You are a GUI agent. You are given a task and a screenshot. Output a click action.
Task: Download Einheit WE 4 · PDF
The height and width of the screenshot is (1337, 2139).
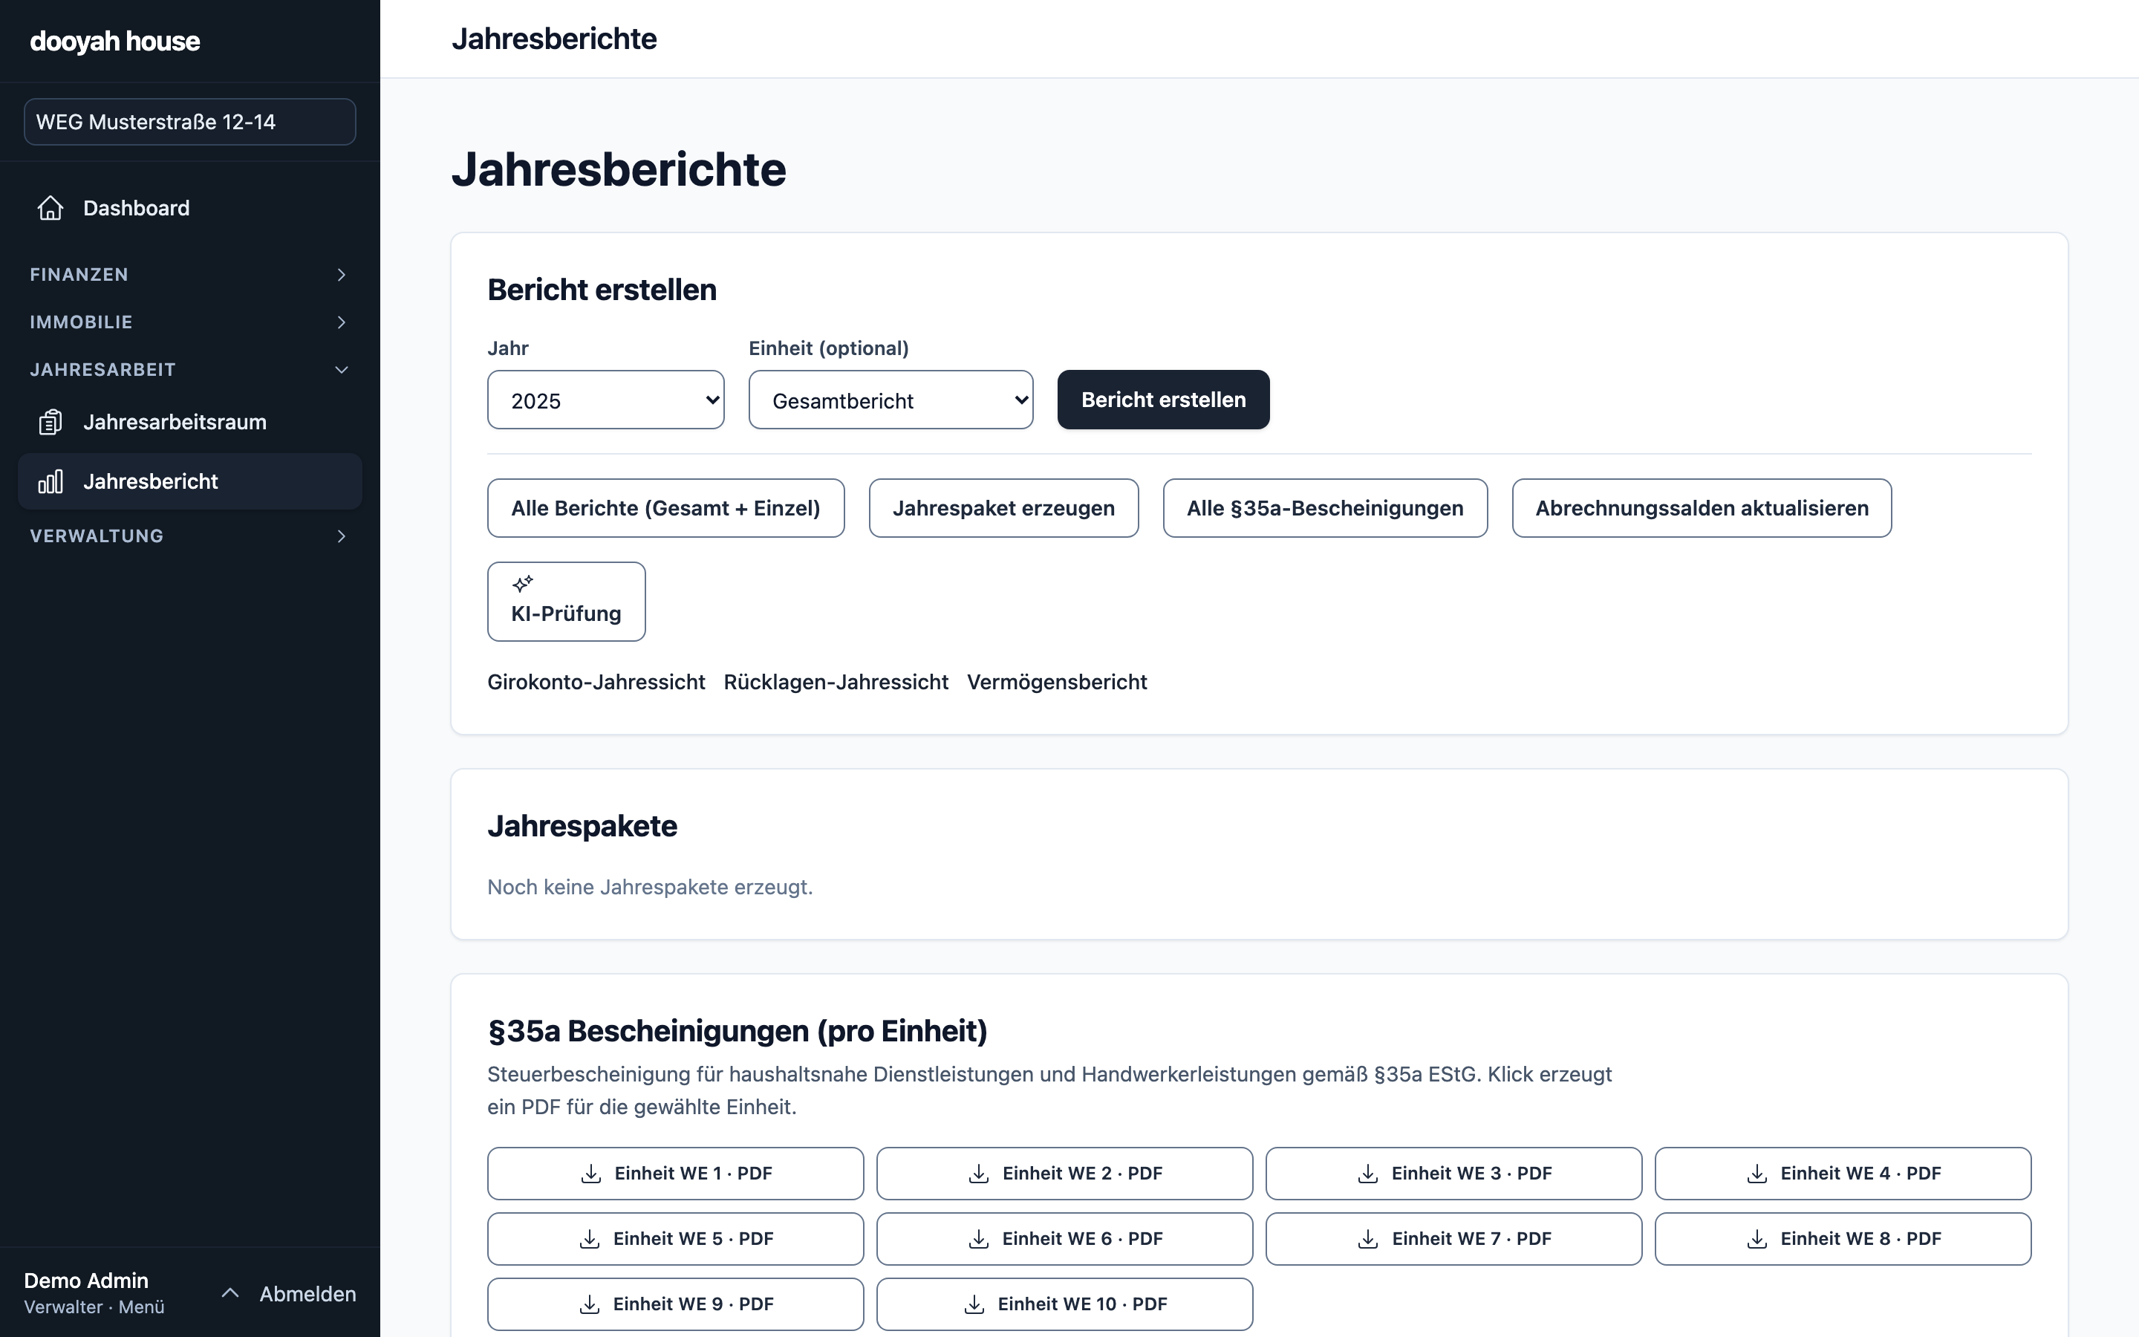click(1843, 1174)
